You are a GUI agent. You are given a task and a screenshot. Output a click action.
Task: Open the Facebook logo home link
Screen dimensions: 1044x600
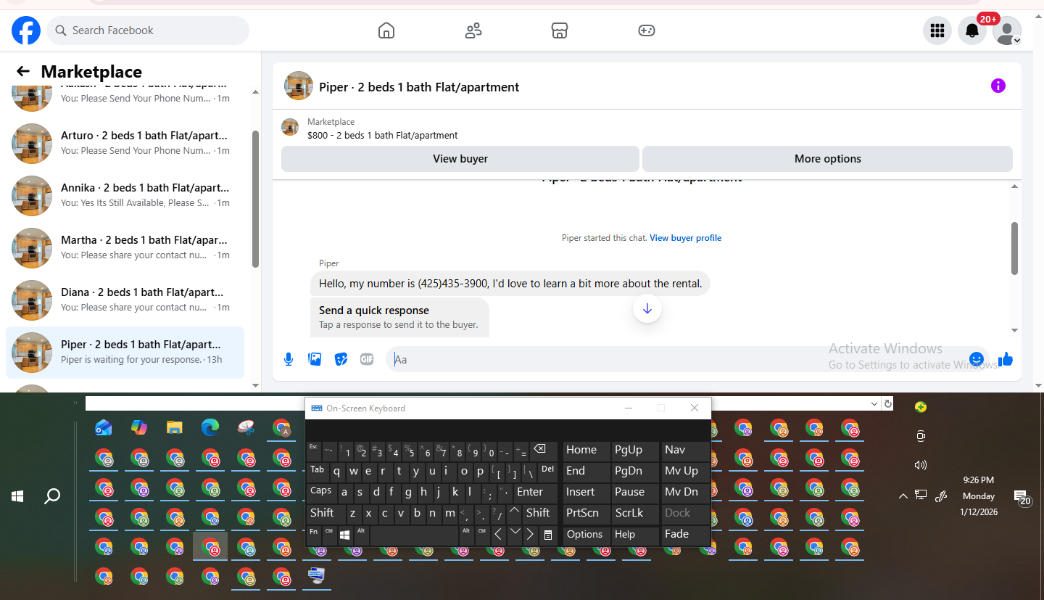pyautogui.click(x=26, y=30)
